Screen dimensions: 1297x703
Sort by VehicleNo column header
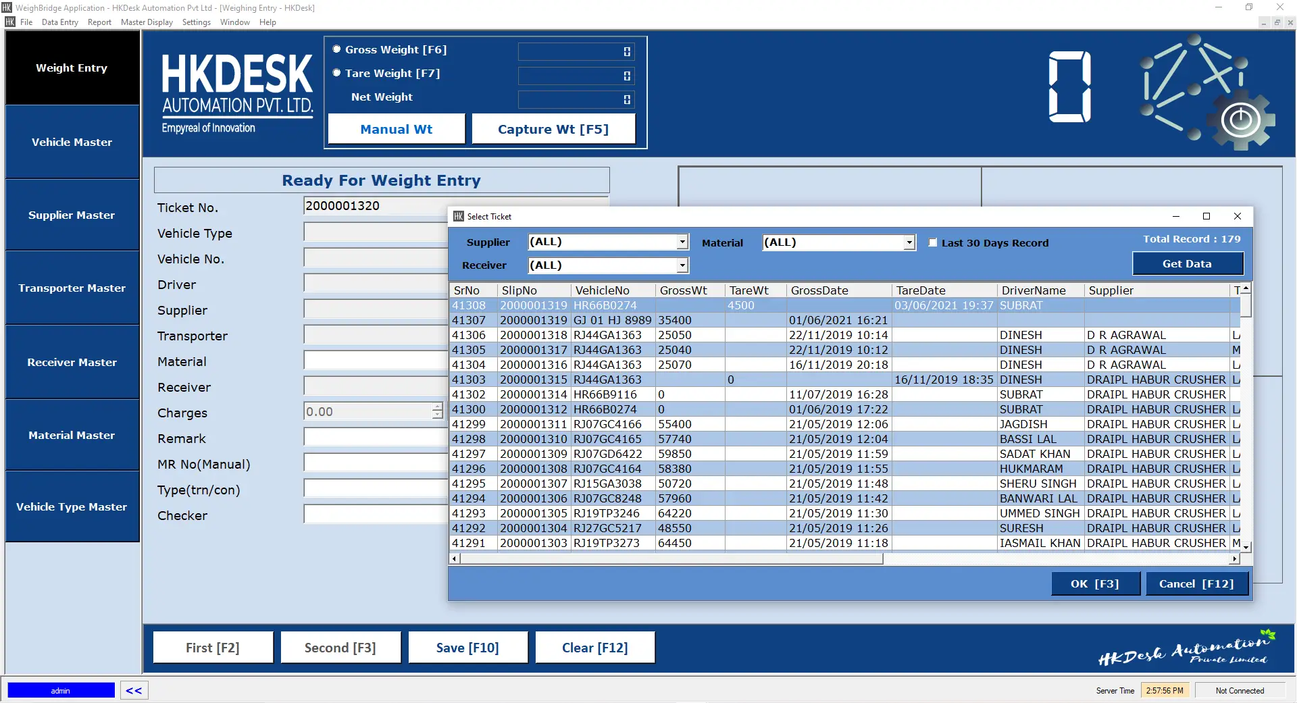point(613,290)
